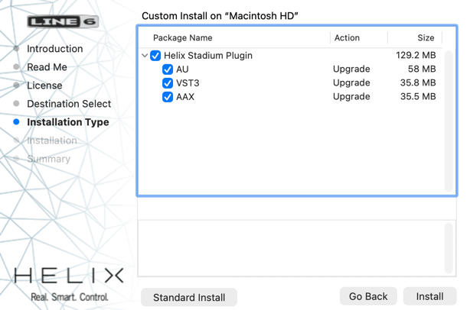Click the Package Name column header
470x310 pixels.
182,37
